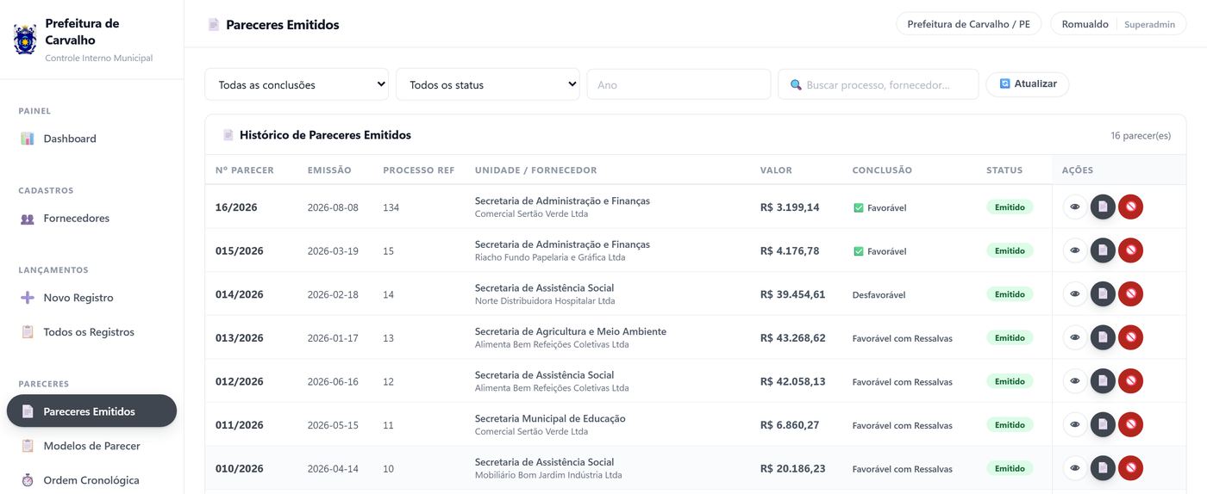Viewport: 1207px width, 494px height.
Task: Click Secretaria de Agricultura e Meio Ambiente
Action: click(571, 331)
